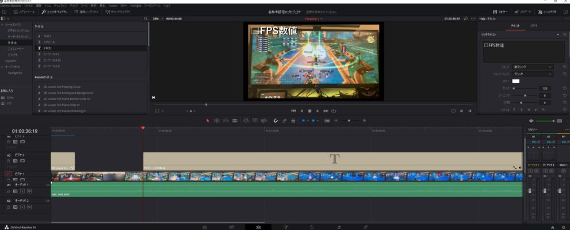Toggle the Effects Library panel button
This screenshot has height=230, width=570.
55,12
